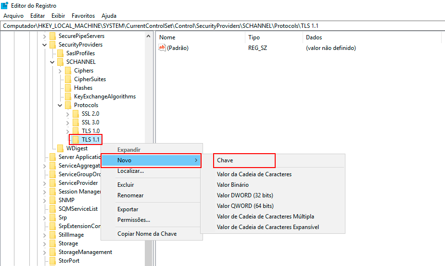Click the SNMP folder icon
Viewport: 445px width, 266px height.
click(52, 200)
